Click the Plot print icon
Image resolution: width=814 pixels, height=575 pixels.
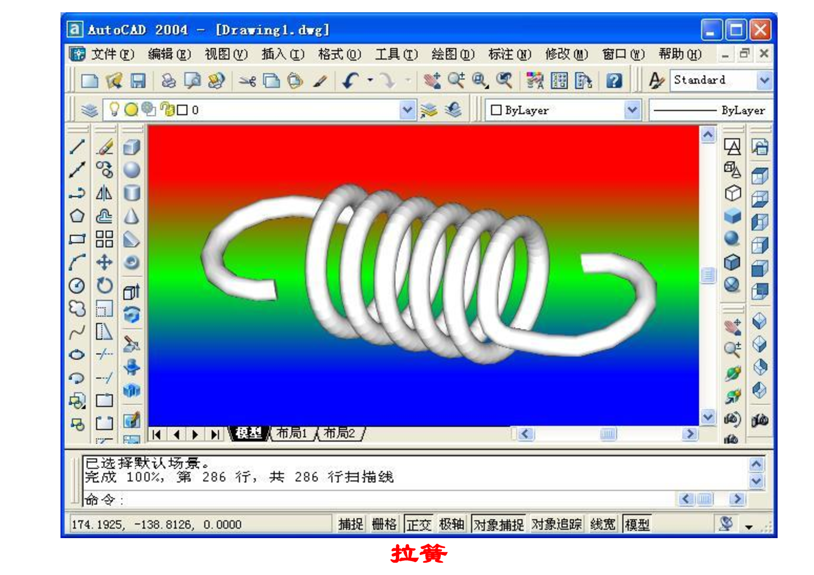point(169,81)
